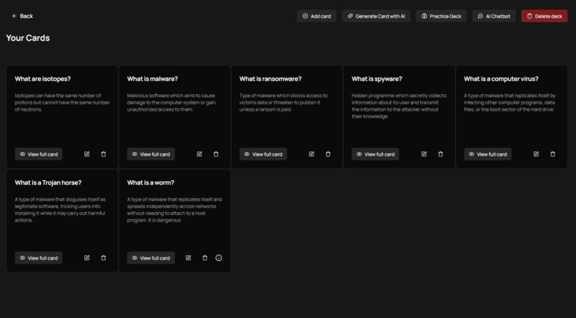Click the ransomware card description text
This screenshot has height=318, width=576.
(284, 102)
